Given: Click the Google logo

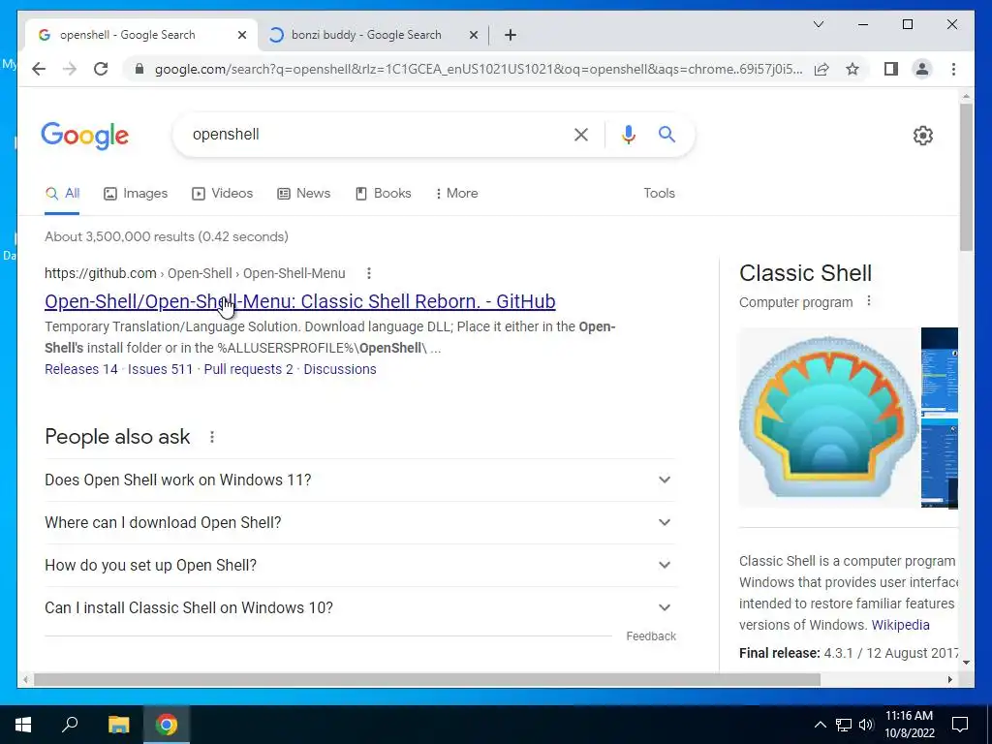Looking at the screenshot, I should pos(85,136).
